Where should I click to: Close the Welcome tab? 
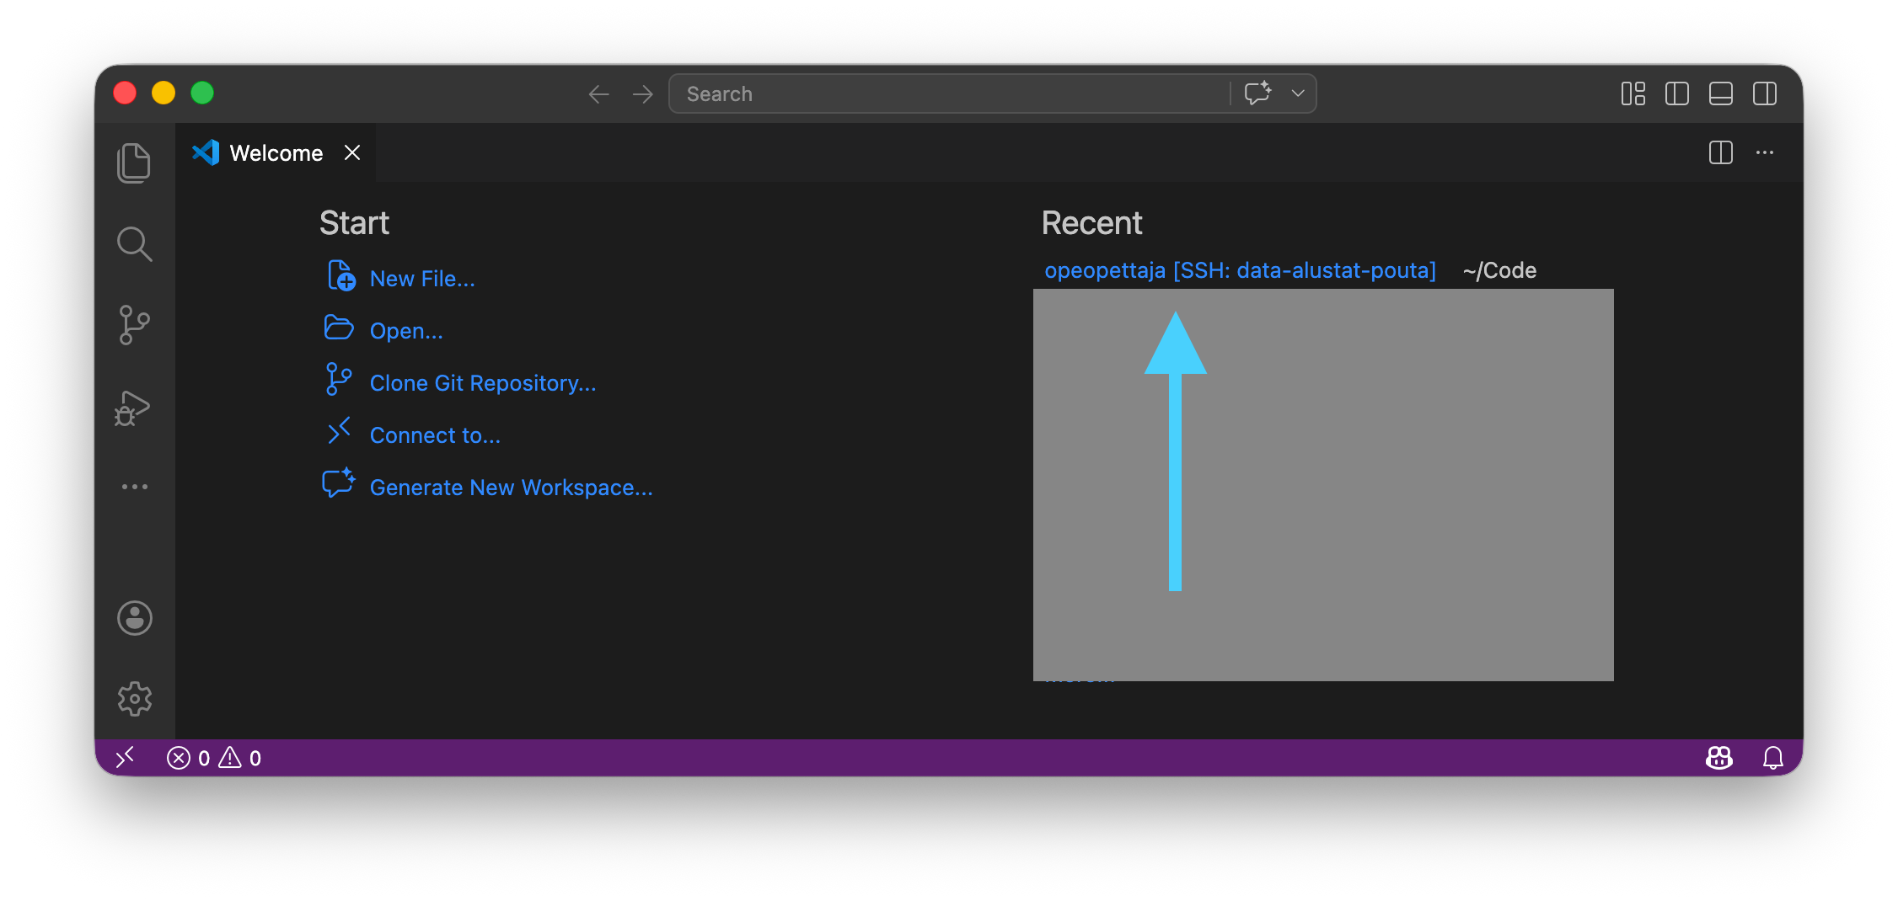352,152
